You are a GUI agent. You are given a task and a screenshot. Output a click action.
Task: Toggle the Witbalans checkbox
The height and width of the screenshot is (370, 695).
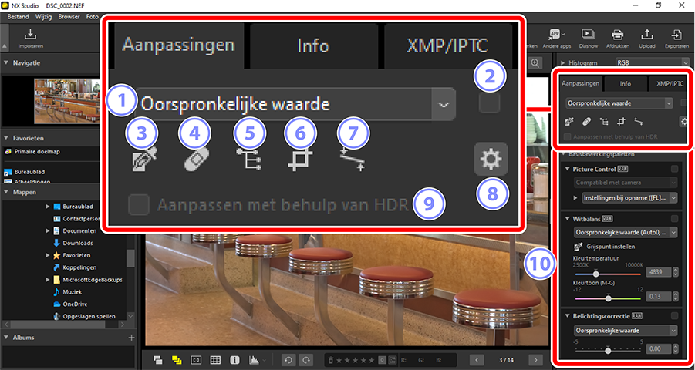point(674,218)
